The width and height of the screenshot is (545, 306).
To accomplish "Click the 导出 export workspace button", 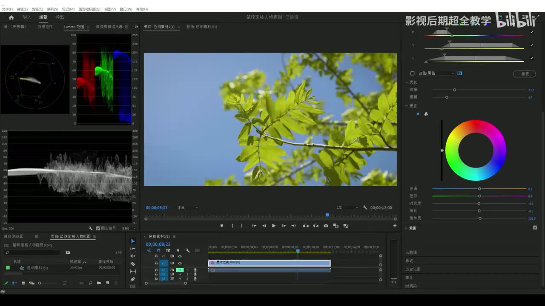I will 60,17.
